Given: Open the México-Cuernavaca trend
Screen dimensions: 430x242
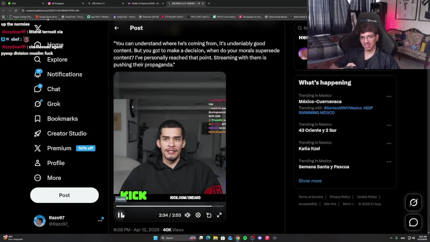Looking at the screenshot, I should [x=320, y=102].
